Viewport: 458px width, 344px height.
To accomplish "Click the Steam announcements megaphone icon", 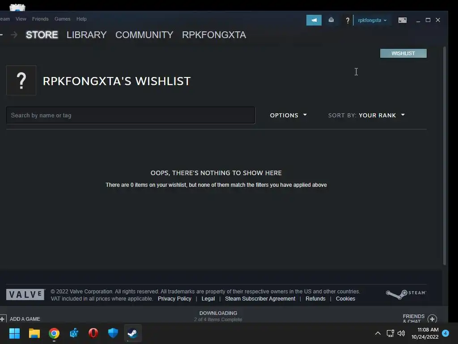I will [x=314, y=20].
